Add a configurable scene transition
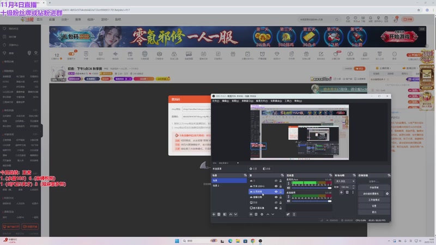Viewport: 436px width, 245px height. [341, 192]
